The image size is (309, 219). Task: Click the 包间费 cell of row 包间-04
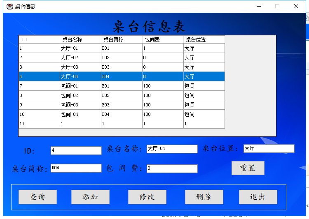point(163,114)
